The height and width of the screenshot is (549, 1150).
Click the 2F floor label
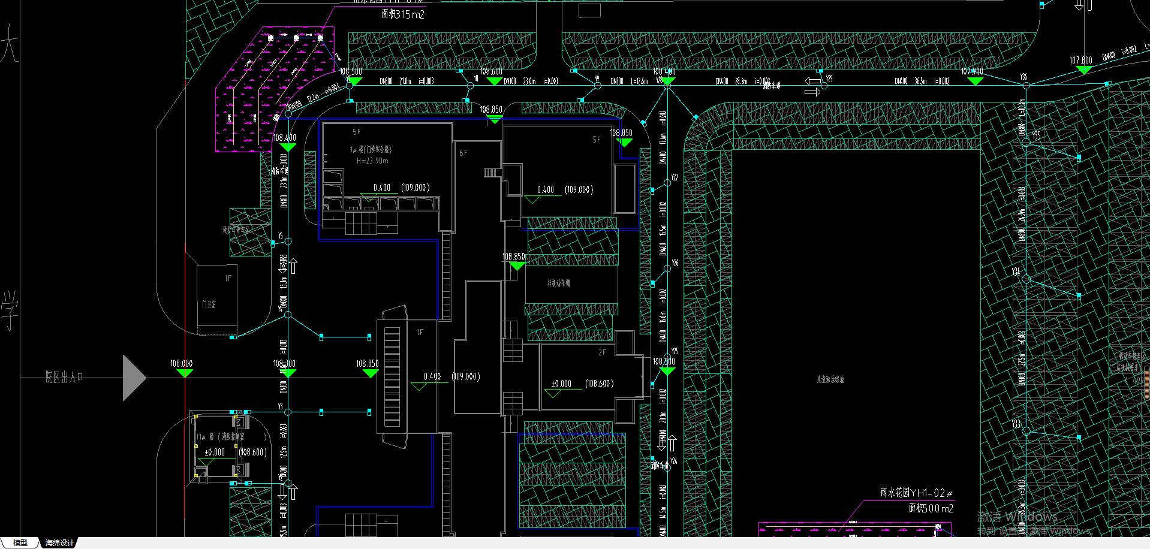[x=602, y=352]
